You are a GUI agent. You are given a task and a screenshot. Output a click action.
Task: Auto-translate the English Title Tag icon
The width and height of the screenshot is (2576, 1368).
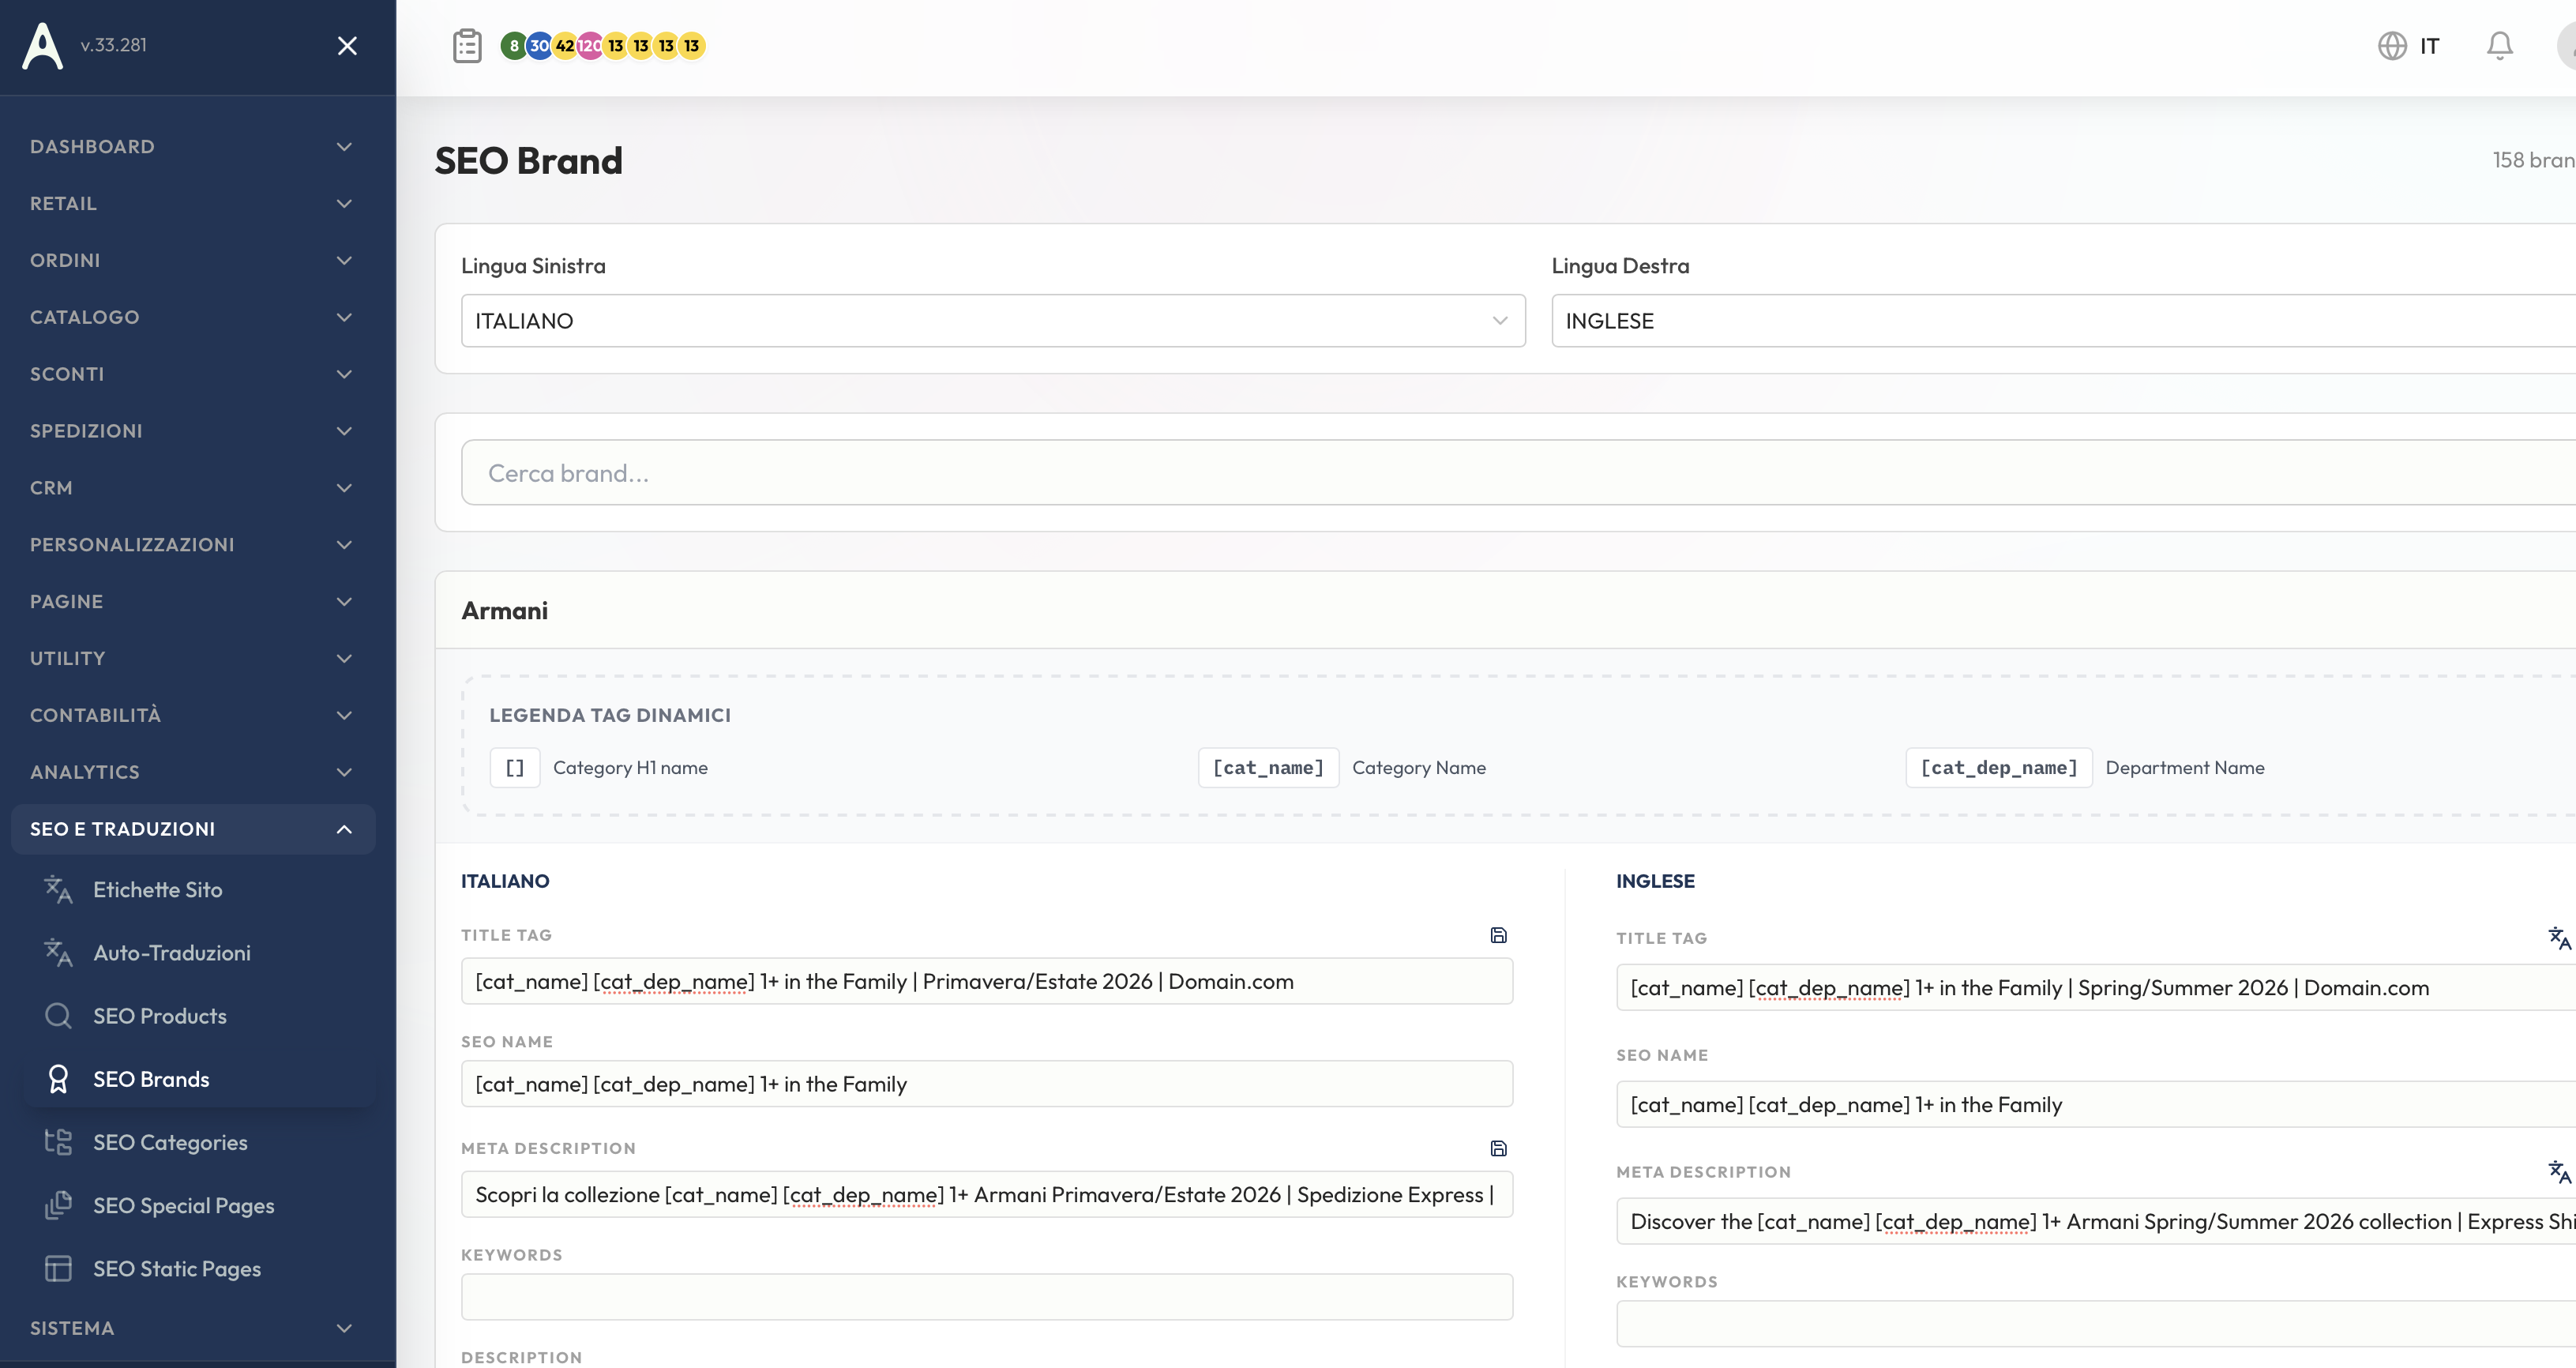coord(2559,938)
